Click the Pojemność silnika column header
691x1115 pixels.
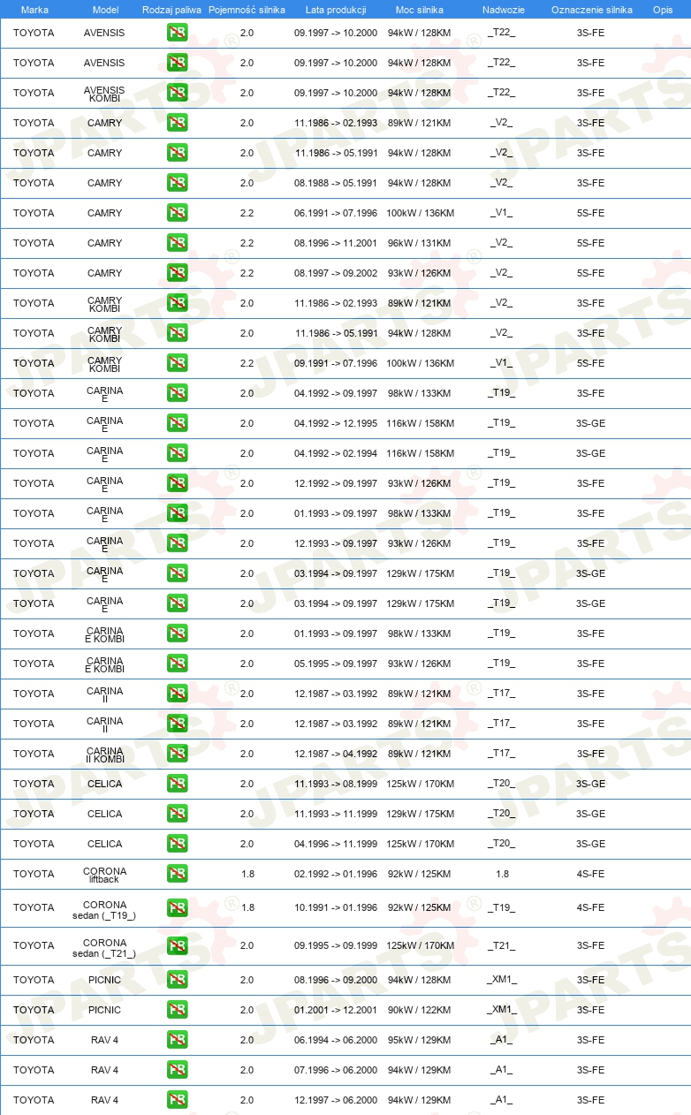tap(247, 10)
